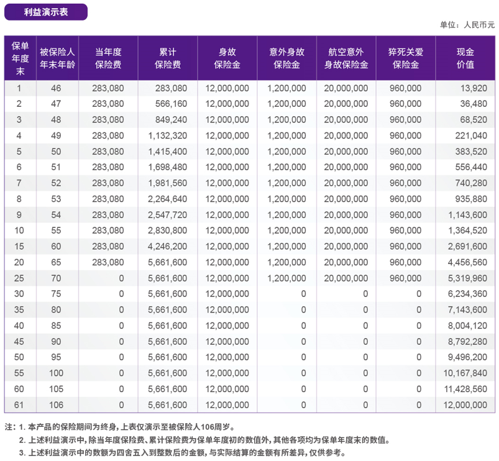Image resolution: width=499 pixels, height=461 pixels.
Task: Click insured age 106 cell
Action: pos(57,404)
